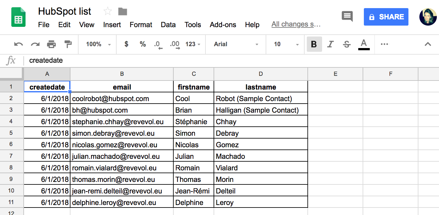Select column E header
This screenshot has height=215, width=439.
(x=335, y=74)
